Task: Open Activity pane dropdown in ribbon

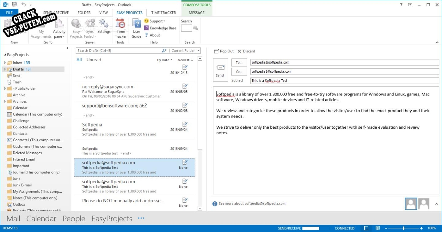Action: point(59,28)
